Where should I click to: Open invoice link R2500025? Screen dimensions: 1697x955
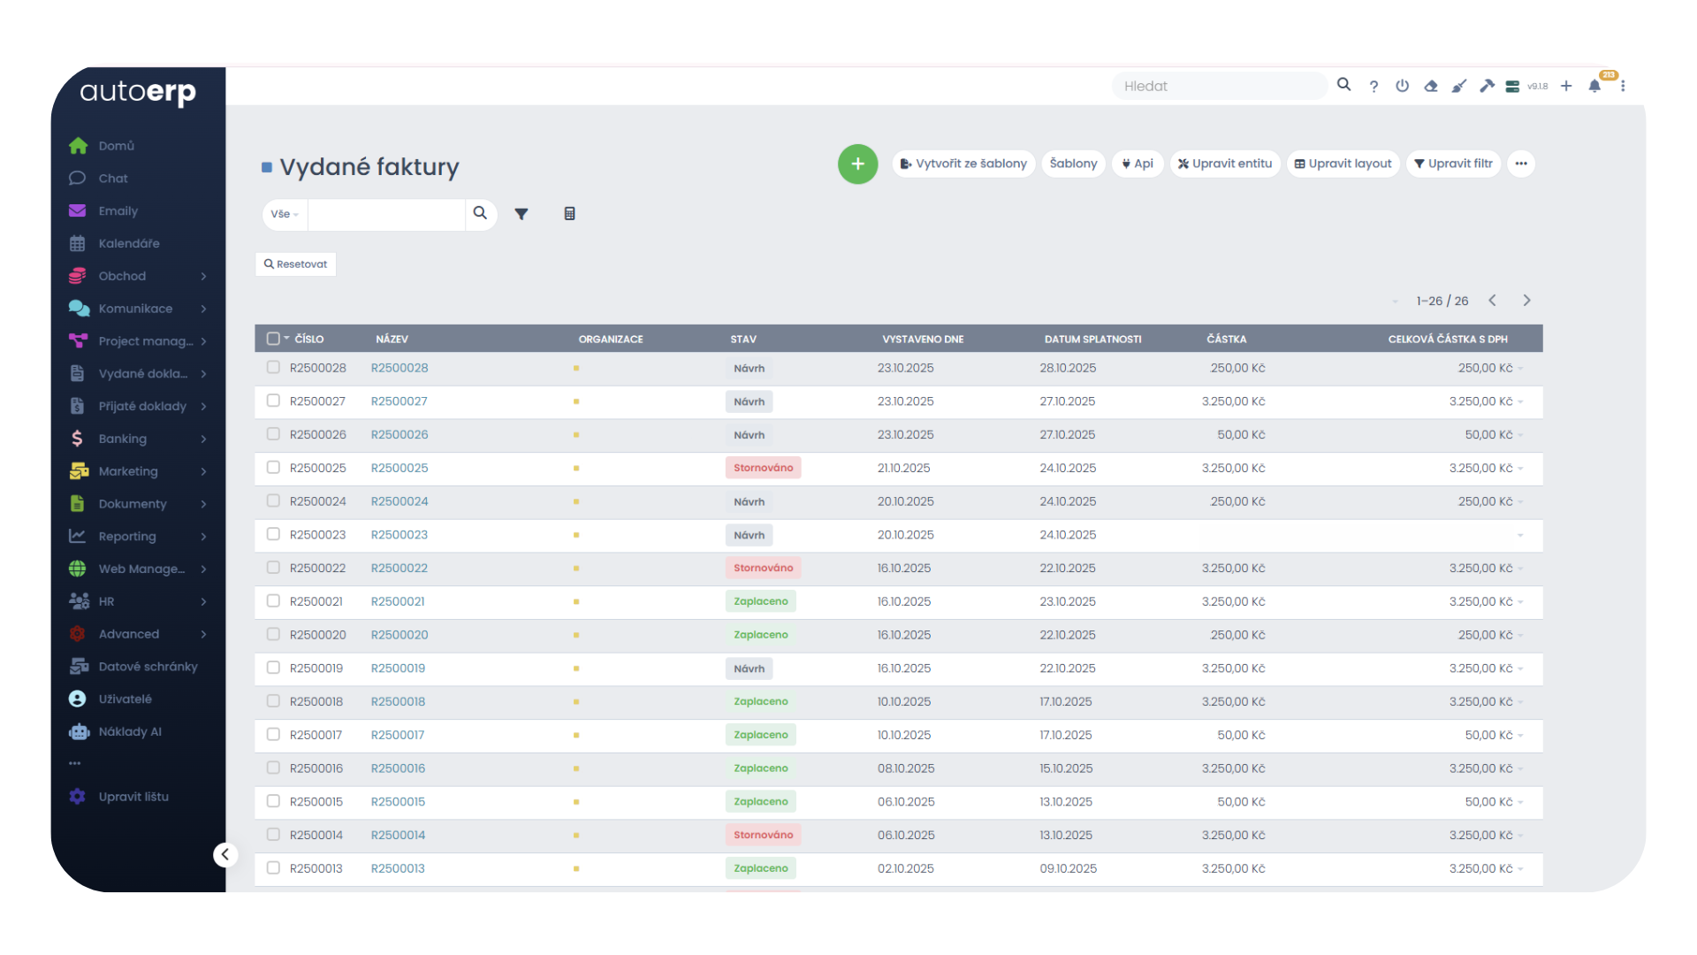400,468
